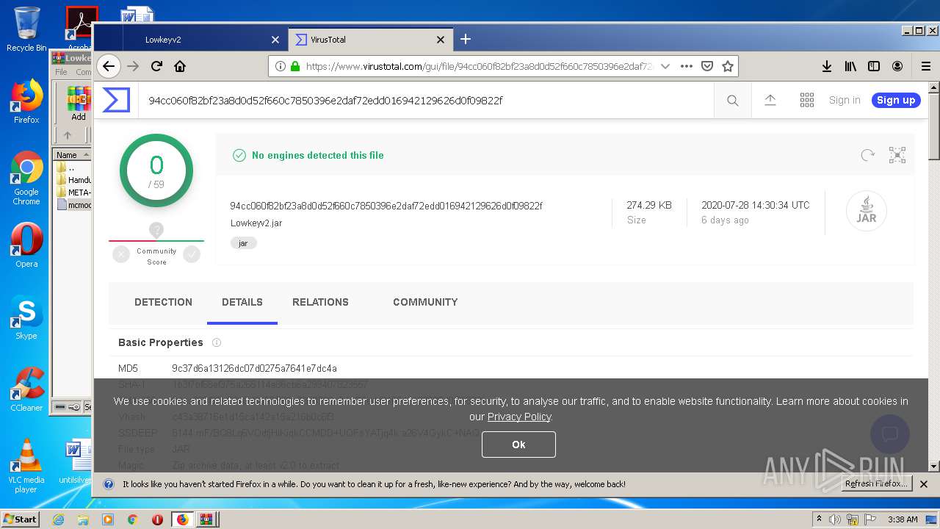Close the VirusTotal tab
Screen dimensions: 940x529
click(441, 40)
